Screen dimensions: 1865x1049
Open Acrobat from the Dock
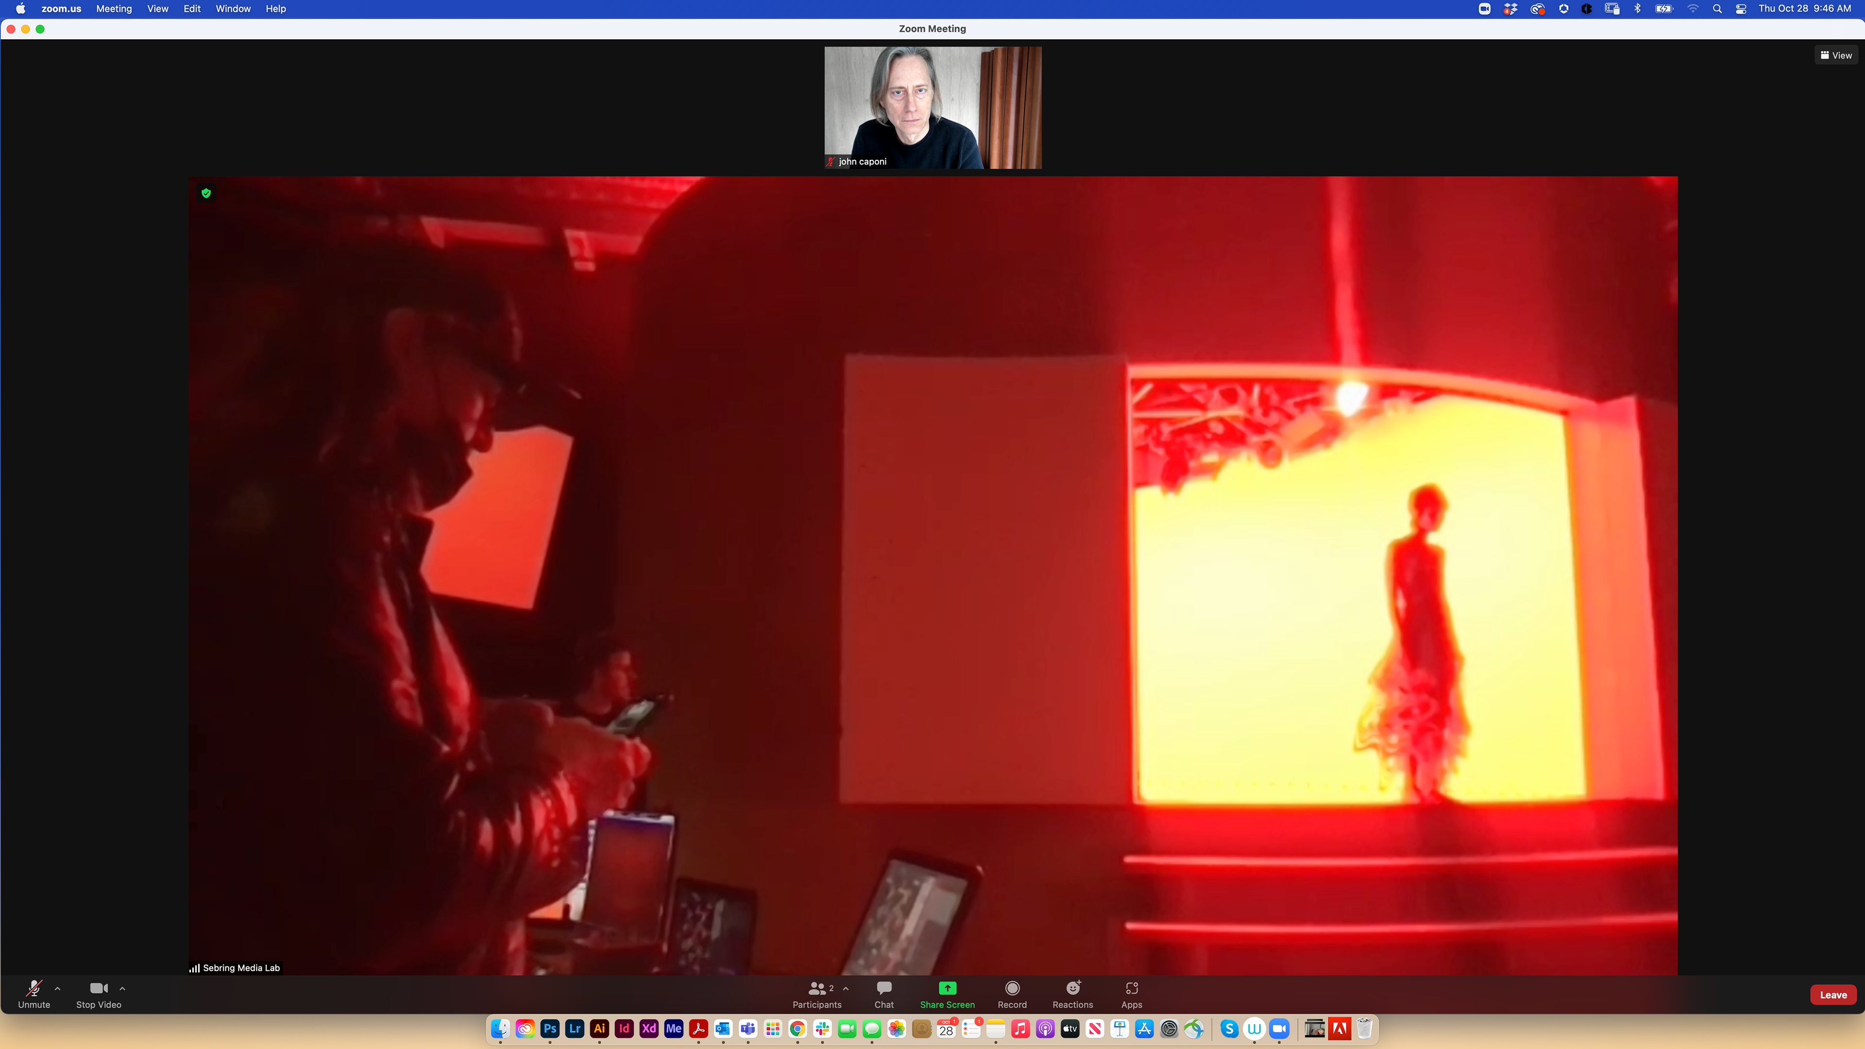[699, 1028]
